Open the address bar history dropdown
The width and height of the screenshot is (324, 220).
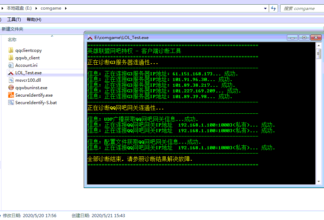(x=265, y=9)
